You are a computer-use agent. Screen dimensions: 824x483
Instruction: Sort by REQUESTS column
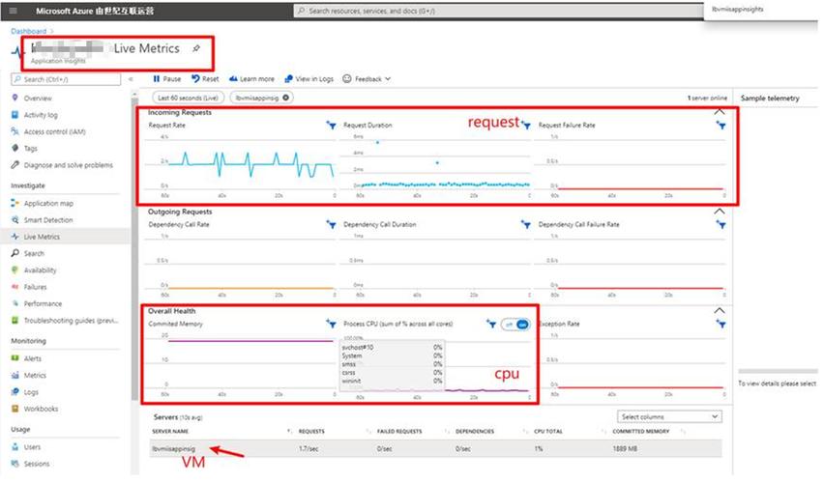(x=311, y=431)
